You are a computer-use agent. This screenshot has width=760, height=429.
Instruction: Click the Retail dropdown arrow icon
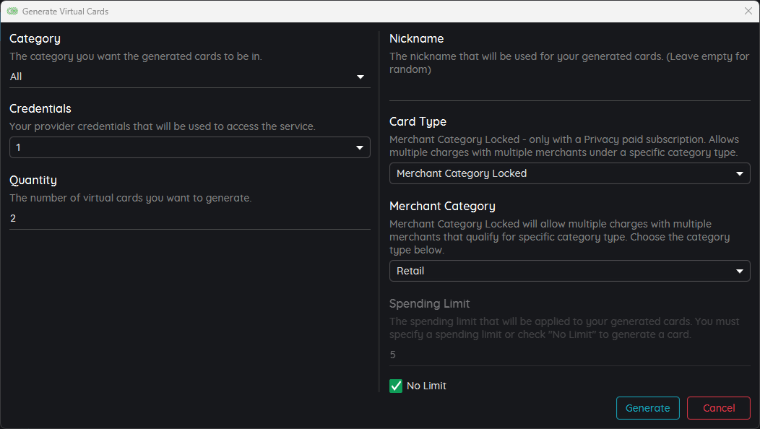click(x=740, y=272)
